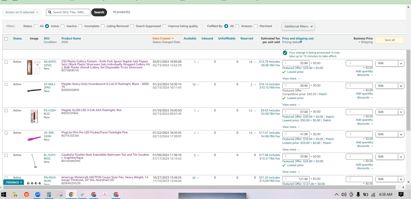Expand Reserved 18 chevron for cutlery packets
The height and width of the screenshot is (199, 411).
point(255,62)
